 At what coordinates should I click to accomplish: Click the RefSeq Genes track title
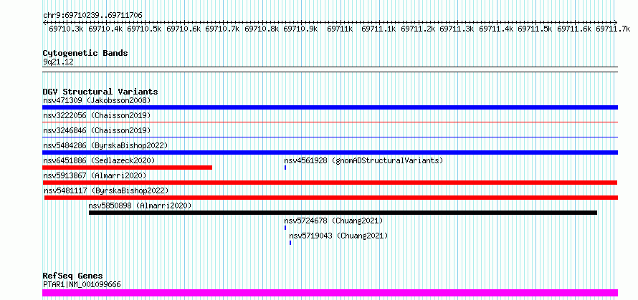72,276
